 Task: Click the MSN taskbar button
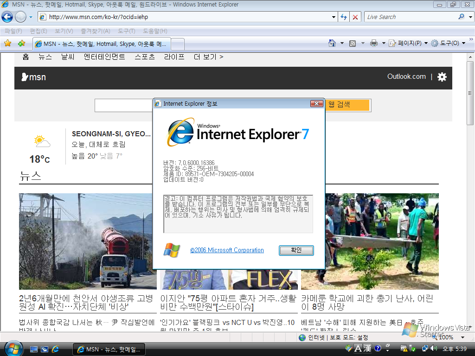pyautogui.click(x=109, y=350)
